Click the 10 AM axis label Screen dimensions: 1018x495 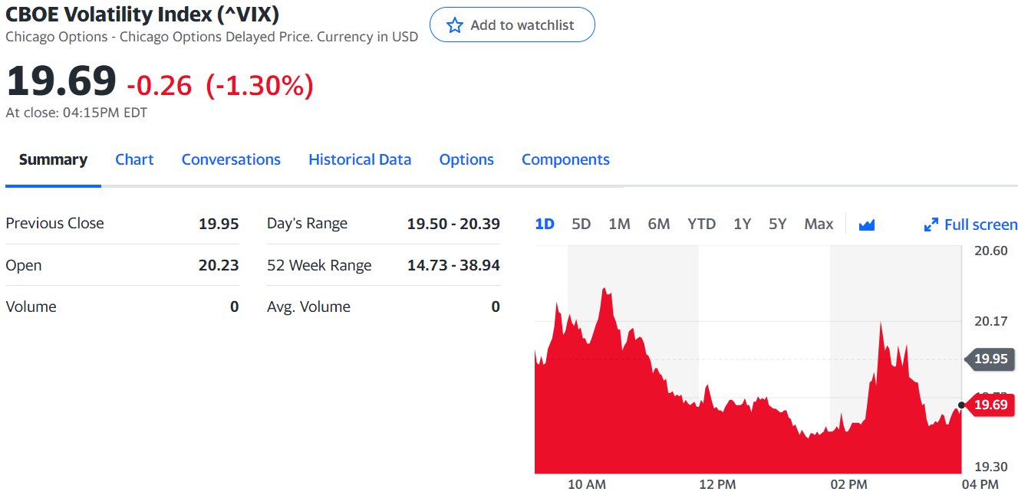tap(587, 484)
